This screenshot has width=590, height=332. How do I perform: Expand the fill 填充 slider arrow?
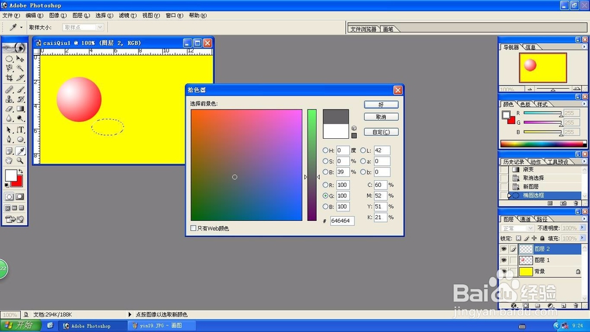tap(582, 238)
